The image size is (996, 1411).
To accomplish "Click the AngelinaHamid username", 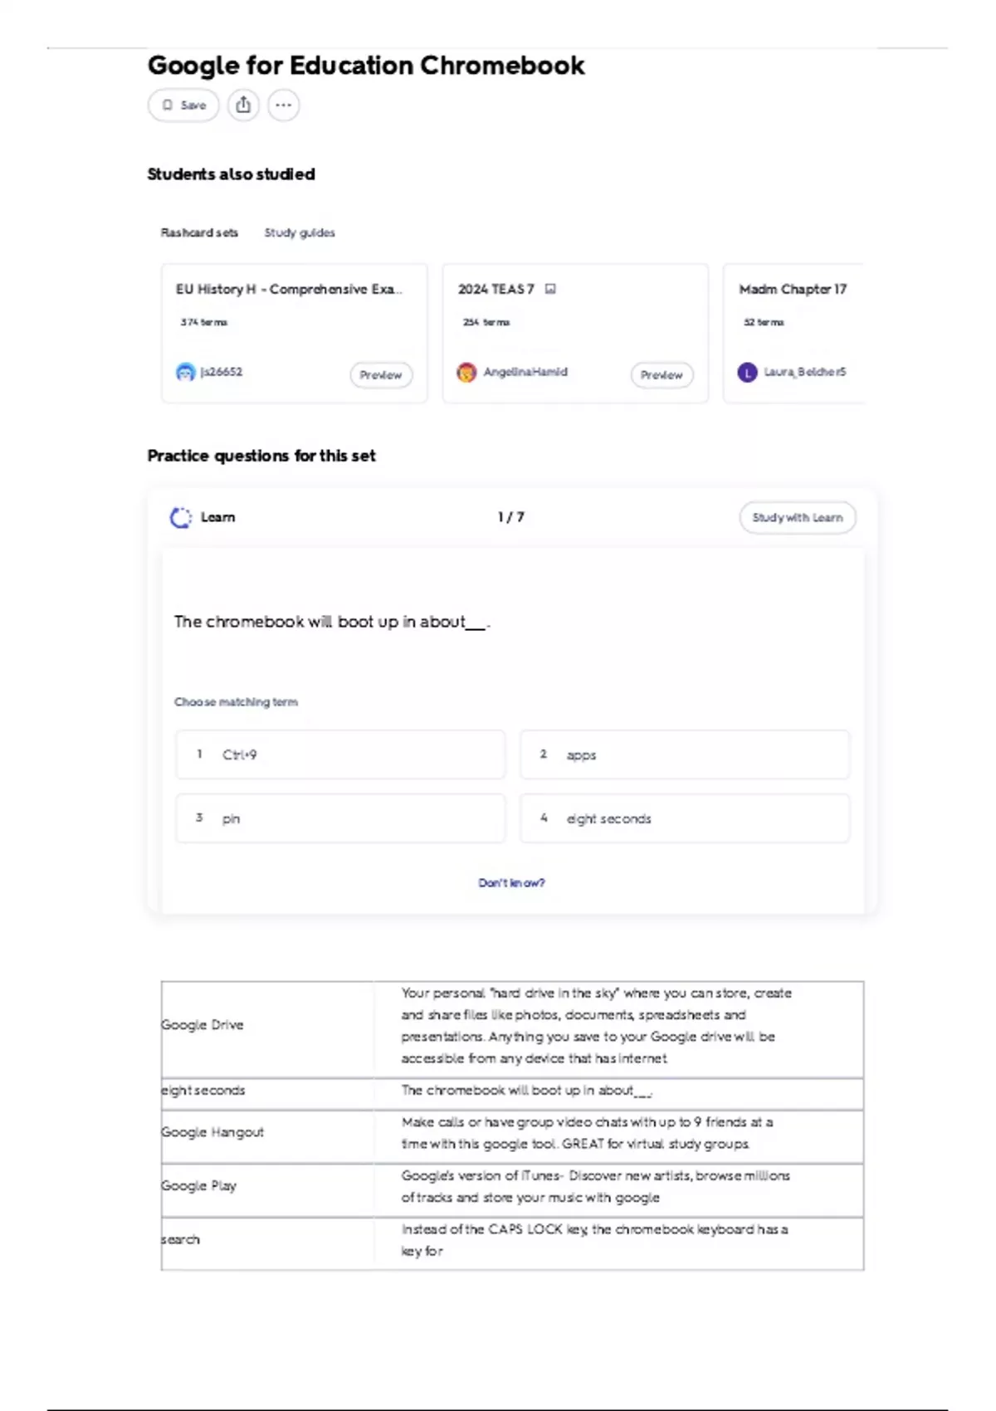I will (525, 372).
